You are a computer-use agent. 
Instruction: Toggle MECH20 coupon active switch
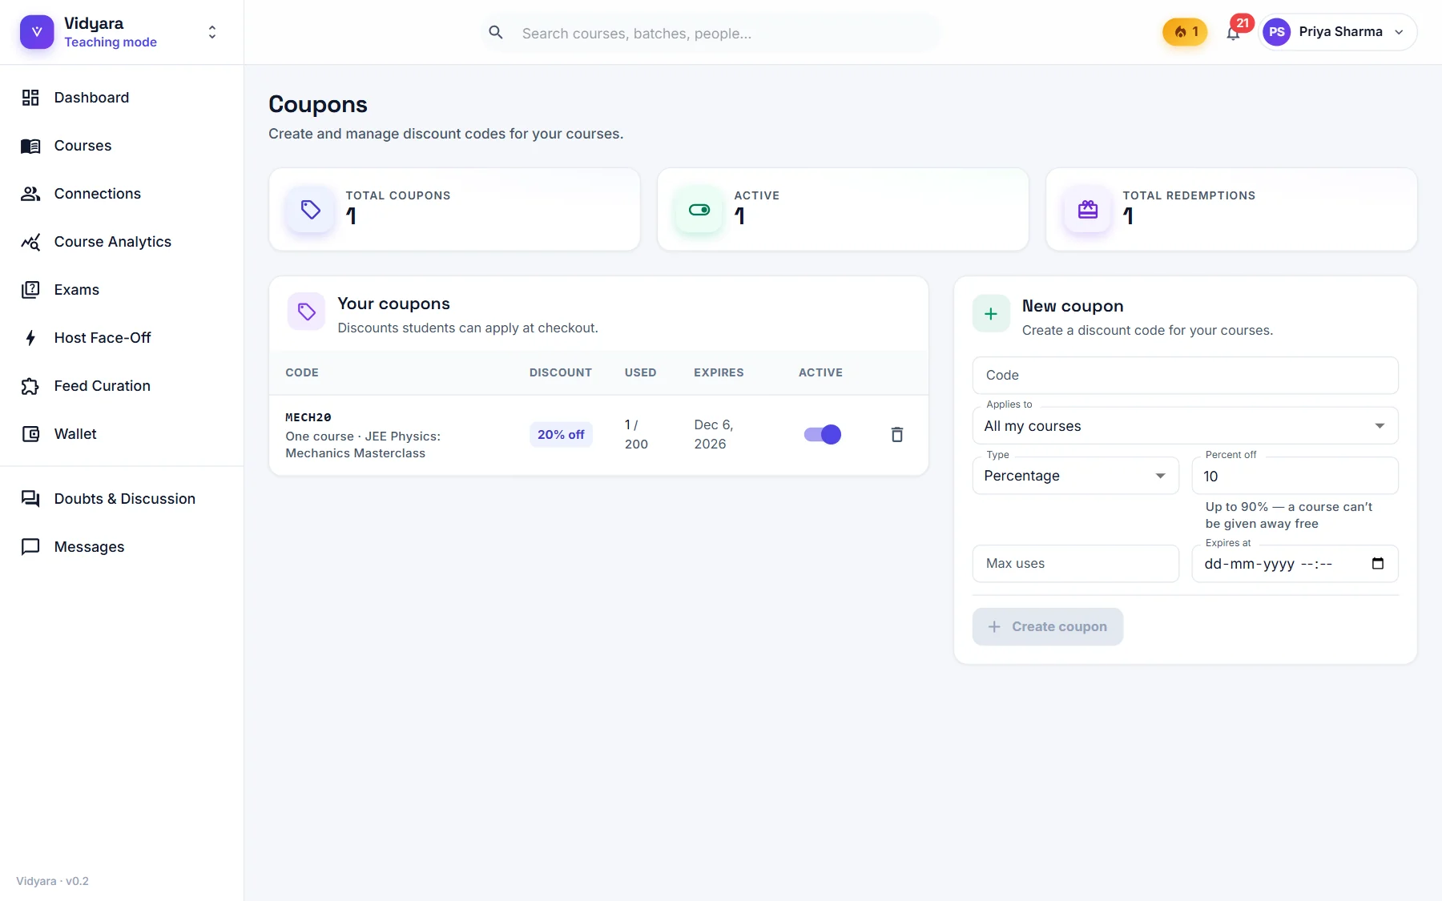tap(822, 434)
